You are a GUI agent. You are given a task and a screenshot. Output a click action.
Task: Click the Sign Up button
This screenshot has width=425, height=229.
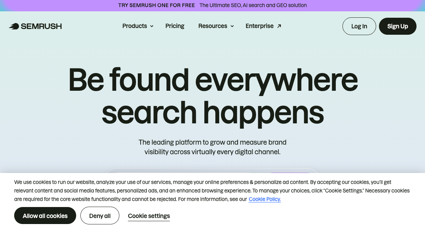pyautogui.click(x=397, y=26)
